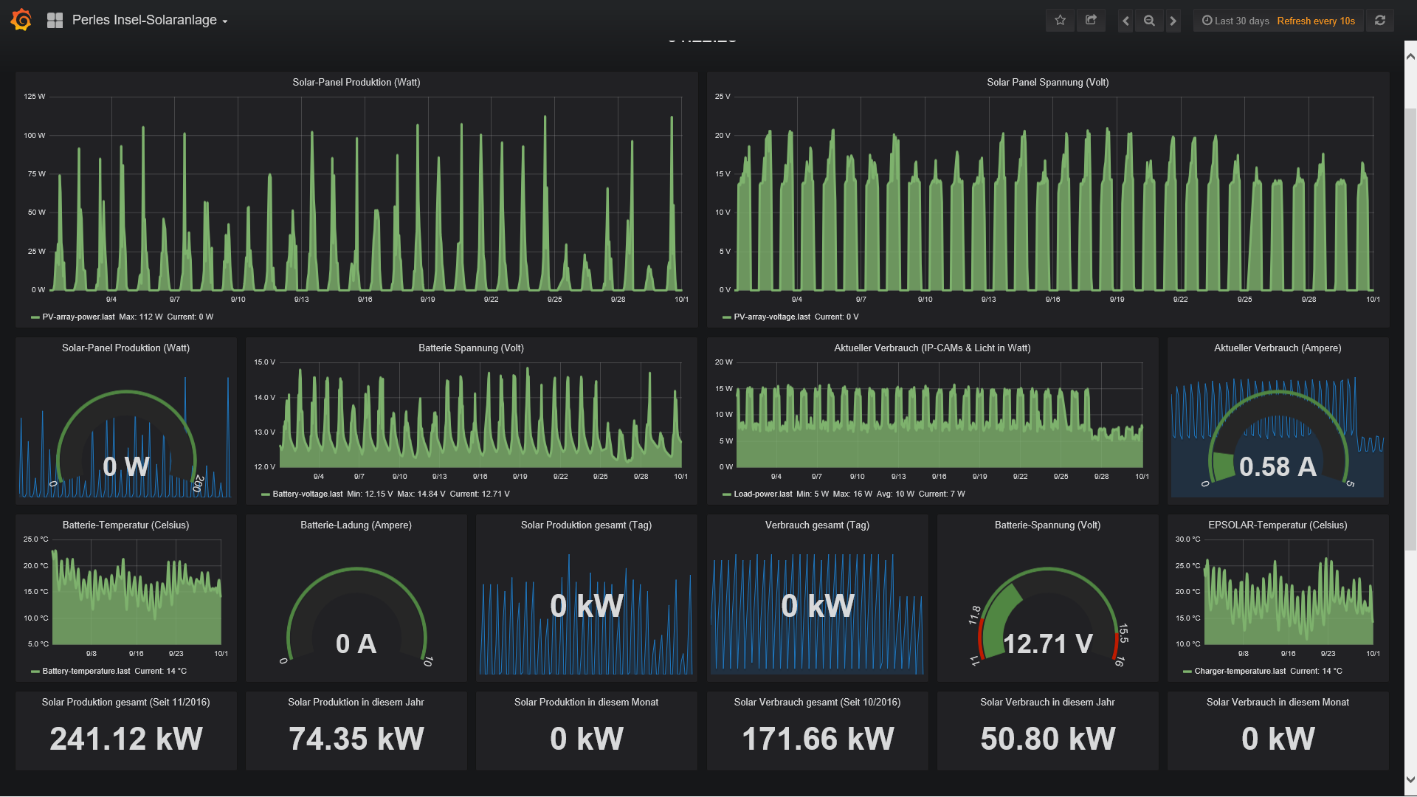Click the Refresh every 10s text

1316,21
